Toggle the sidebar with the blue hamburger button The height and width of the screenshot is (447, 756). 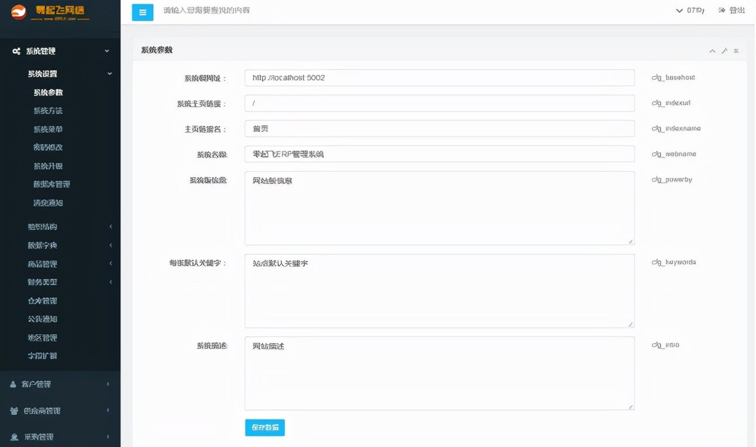pyautogui.click(x=142, y=12)
